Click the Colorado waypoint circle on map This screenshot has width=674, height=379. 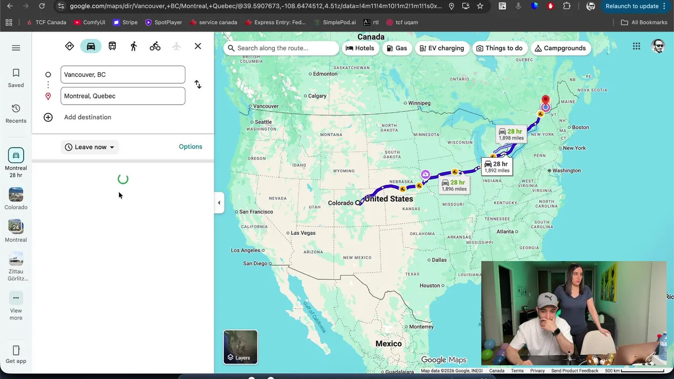pyautogui.click(x=358, y=203)
